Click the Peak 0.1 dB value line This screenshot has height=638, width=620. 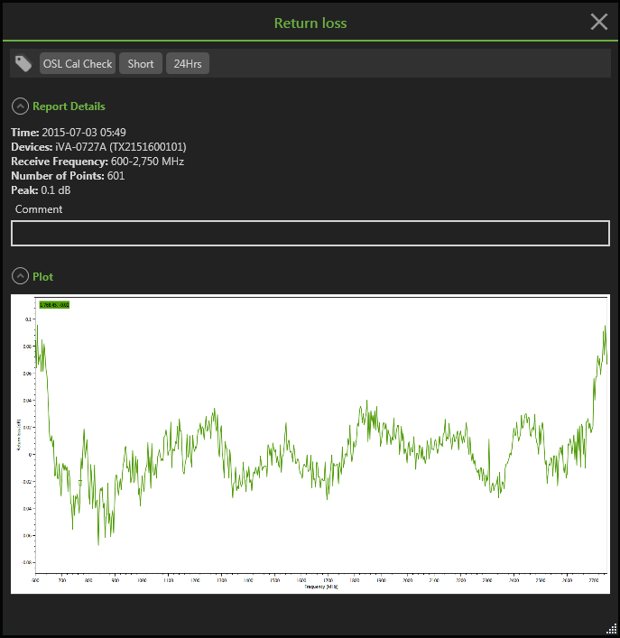pos(42,190)
